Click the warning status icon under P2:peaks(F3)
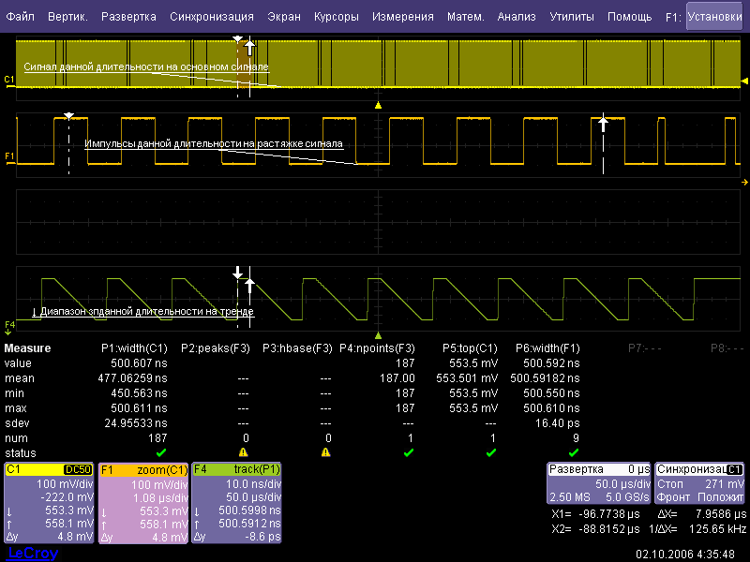Screen dimensions: 750x562 [x=245, y=451]
